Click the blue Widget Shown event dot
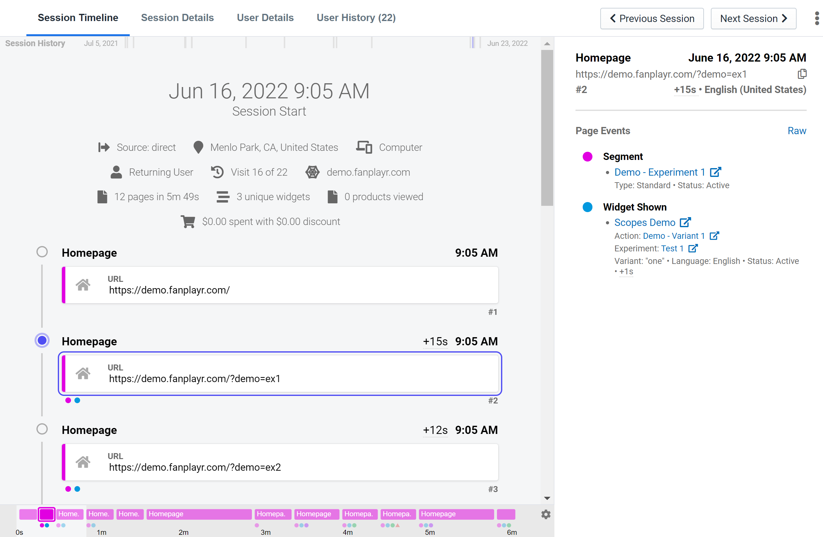823x537 pixels. [x=587, y=207]
